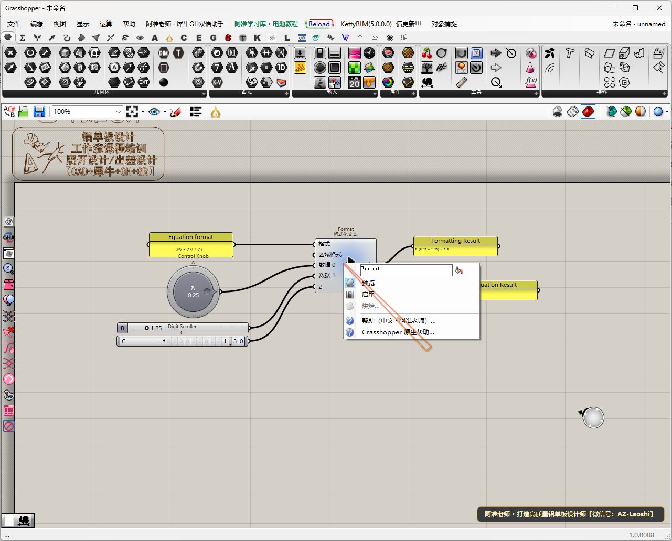The image size is (672, 541).
Task: Click the B slider grip at 1.25
Action: [147, 328]
